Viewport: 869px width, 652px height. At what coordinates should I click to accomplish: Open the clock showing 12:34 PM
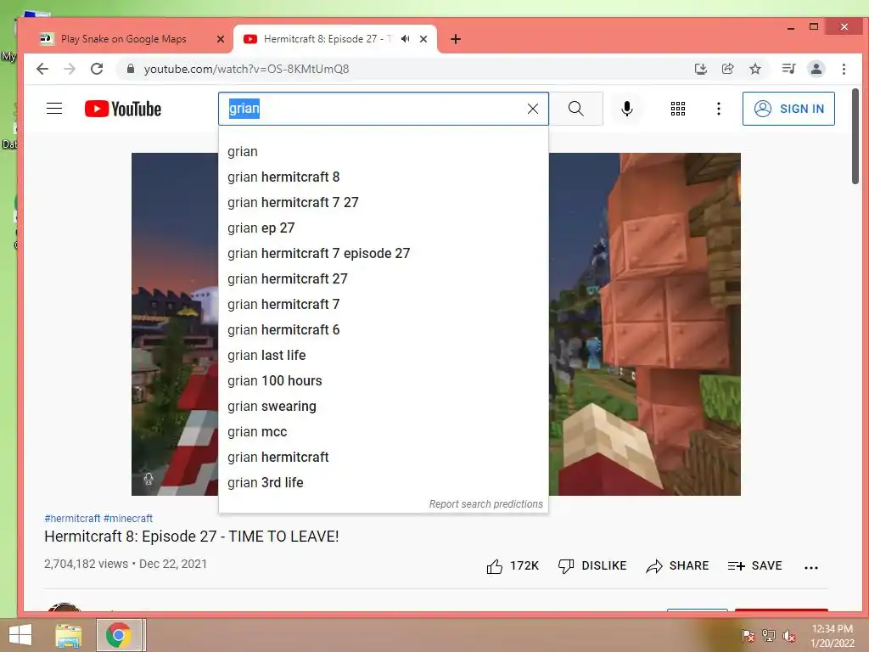(x=833, y=635)
